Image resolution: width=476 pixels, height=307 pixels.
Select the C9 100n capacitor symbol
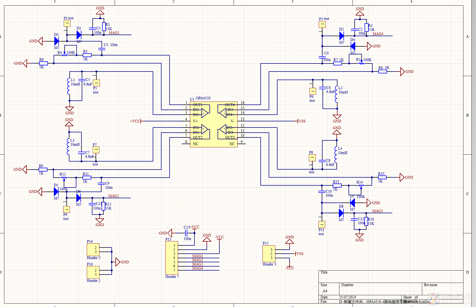pyautogui.click(x=101, y=184)
